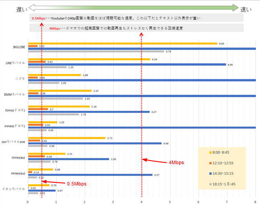Click the 0.62 data label
This screenshot has width=260, height=205.
pyautogui.click(x=50, y=62)
